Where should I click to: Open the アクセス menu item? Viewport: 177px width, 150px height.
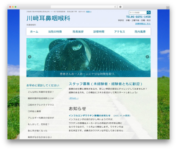coord(120,32)
